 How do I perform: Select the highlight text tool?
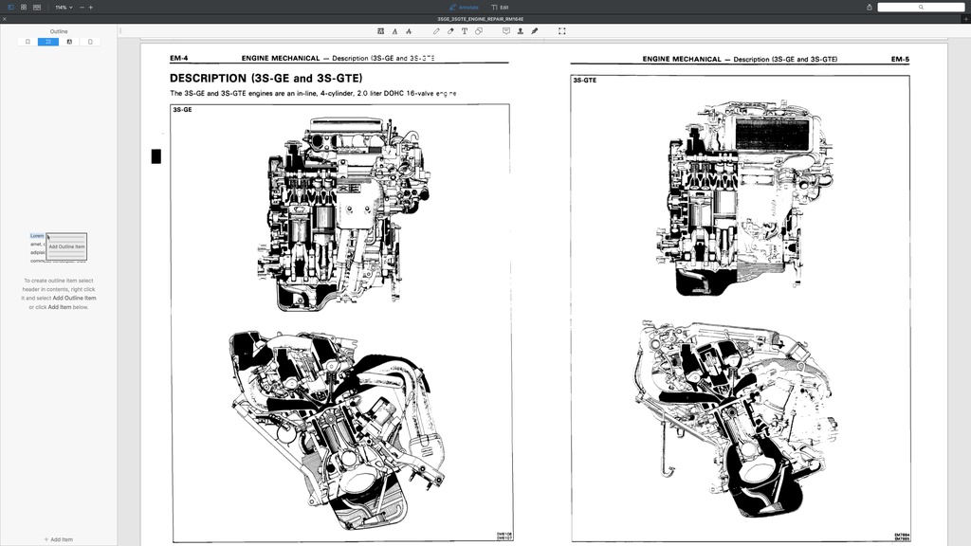point(381,31)
